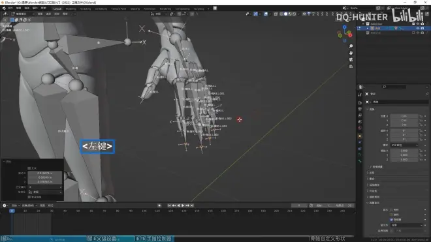The image size is (431, 242).
Task: Open the 编辑模式 mode dropdown
Action: [23, 14]
